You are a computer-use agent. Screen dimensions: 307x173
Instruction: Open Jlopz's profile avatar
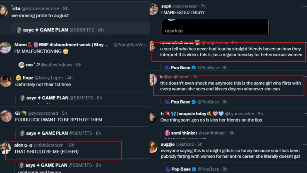click(6, 81)
